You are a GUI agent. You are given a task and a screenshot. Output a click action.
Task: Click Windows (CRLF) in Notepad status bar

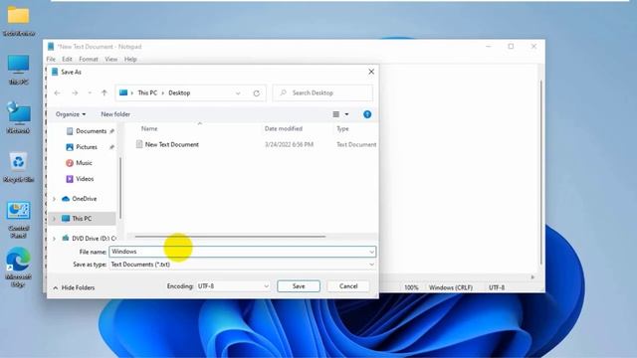[x=451, y=287]
